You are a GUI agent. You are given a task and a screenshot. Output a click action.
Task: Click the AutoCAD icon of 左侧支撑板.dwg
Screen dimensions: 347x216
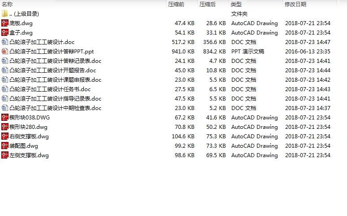point(4,155)
